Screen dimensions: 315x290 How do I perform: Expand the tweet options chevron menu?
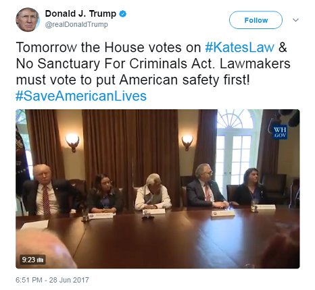(295, 20)
